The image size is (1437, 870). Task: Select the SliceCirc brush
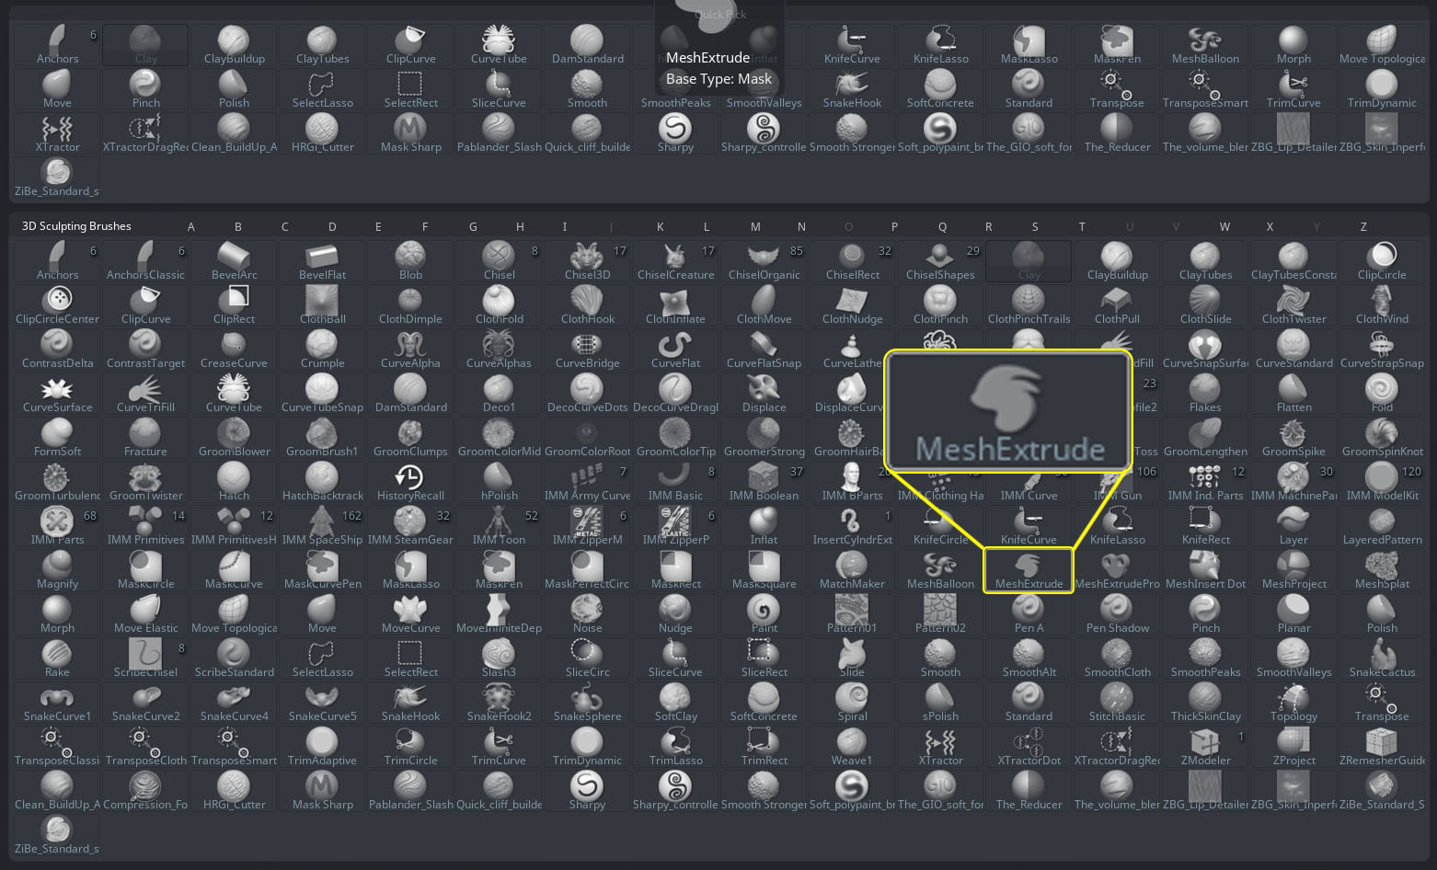click(x=587, y=659)
